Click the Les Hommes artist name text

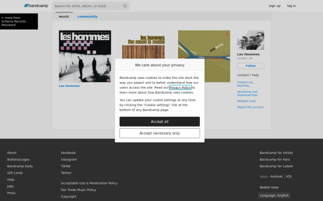248,54
